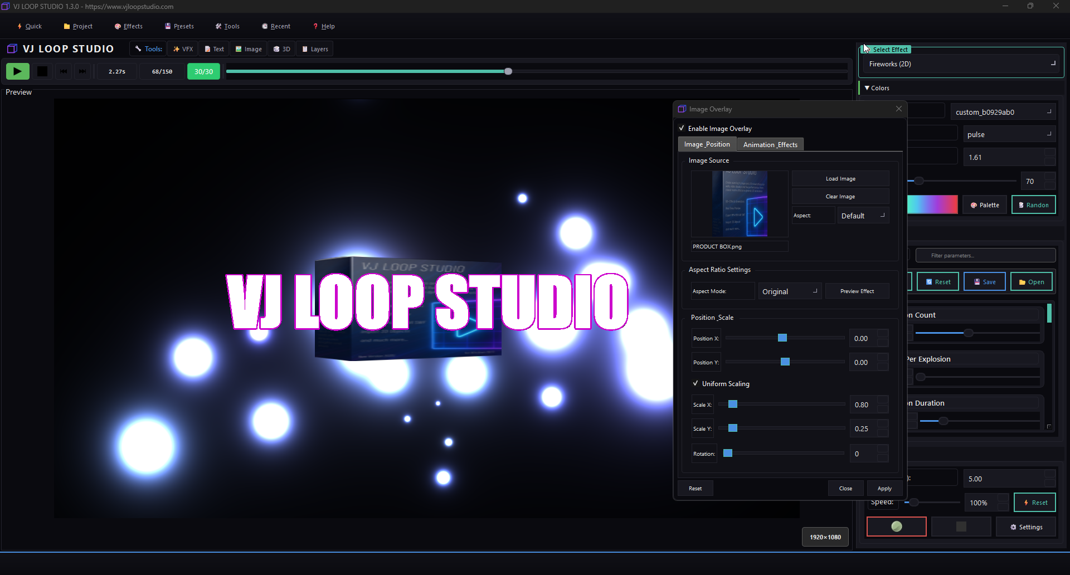Open the 3D tool
The image size is (1070, 575).
click(281, 48)
